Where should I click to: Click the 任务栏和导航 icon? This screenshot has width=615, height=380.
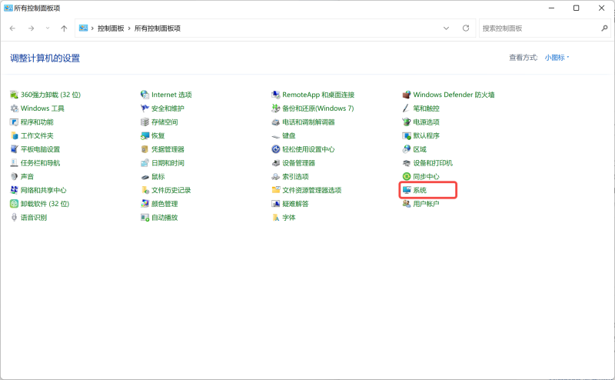pyautogui.click(x=14, y=163)
